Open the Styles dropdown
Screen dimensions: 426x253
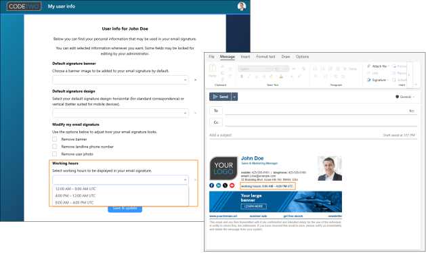click(351, 69)
